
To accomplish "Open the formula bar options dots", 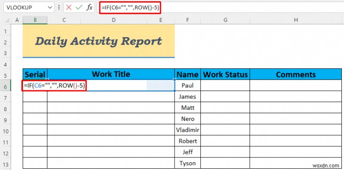I will click(58, 7).
